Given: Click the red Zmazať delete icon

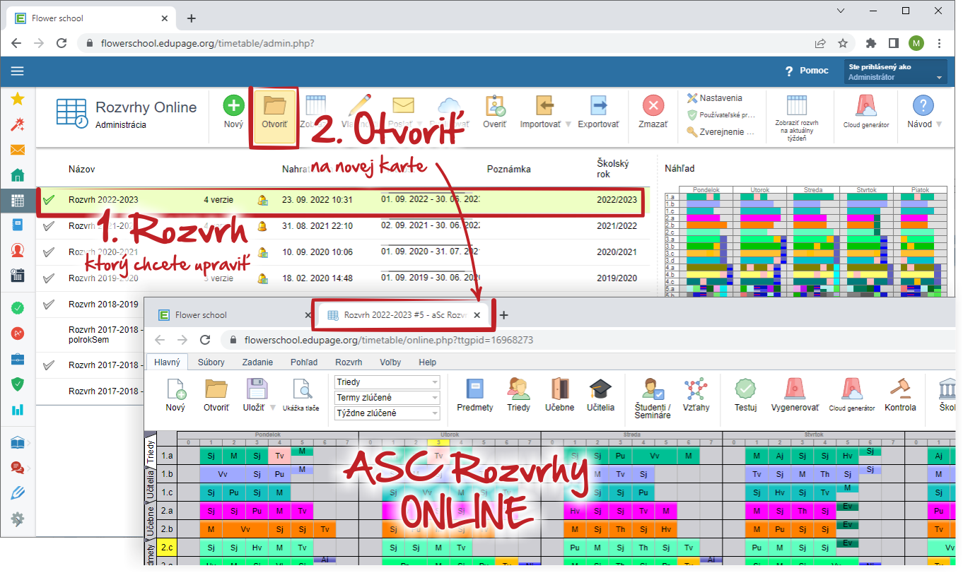Looking at the screenshot, I should 653,113.
